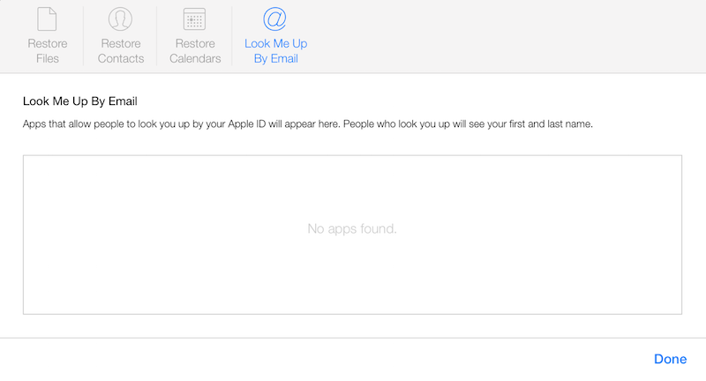Click the Restore Files document icon
The image size is (706, 381).
click(48, 19)
